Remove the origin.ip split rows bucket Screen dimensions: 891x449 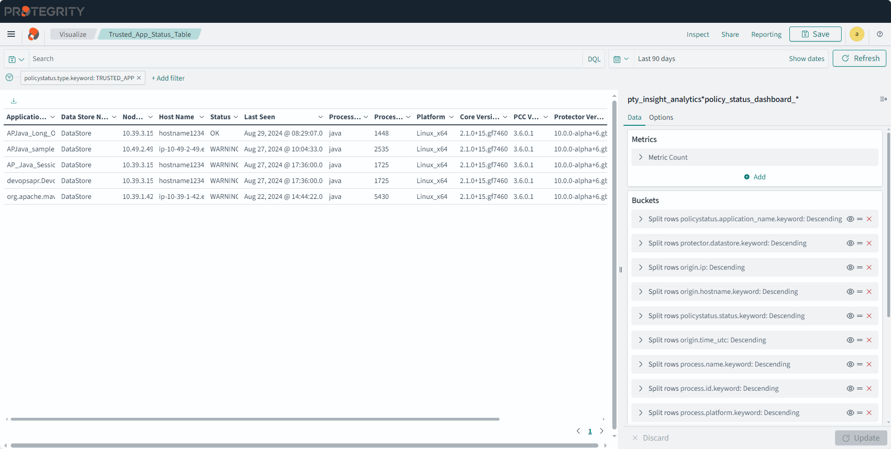tap(869, 267)
